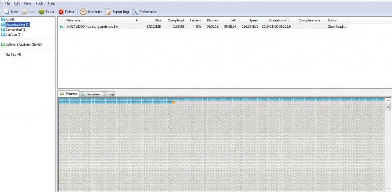Select the Software Updater (16/42) item
This screenshot has width=392, height=192.
click(x=21, y=44)
